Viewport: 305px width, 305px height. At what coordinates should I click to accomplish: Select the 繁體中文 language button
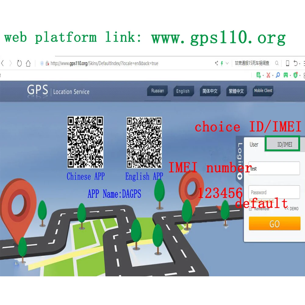[x=236, y=91]
